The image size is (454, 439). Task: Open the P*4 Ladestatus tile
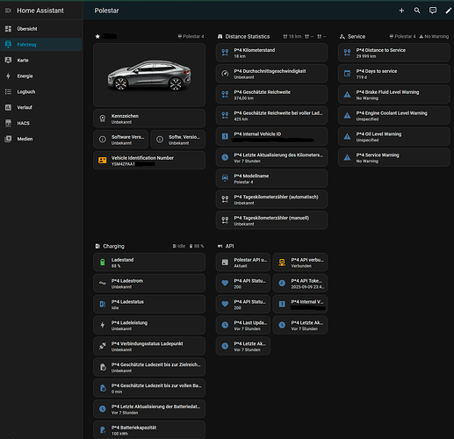pyautogui.click(x=149, y=305)
